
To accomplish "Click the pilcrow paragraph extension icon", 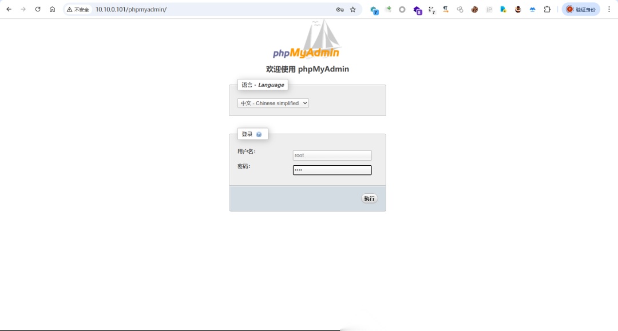I will pos(445,9).
